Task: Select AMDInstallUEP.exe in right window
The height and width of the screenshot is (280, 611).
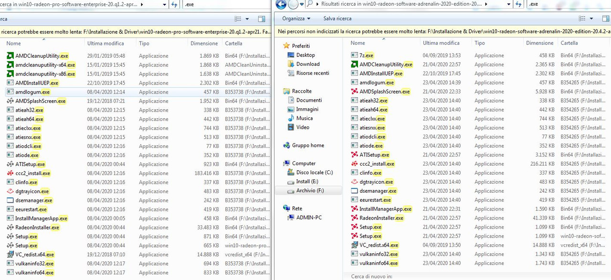Action: coord(381,73)
